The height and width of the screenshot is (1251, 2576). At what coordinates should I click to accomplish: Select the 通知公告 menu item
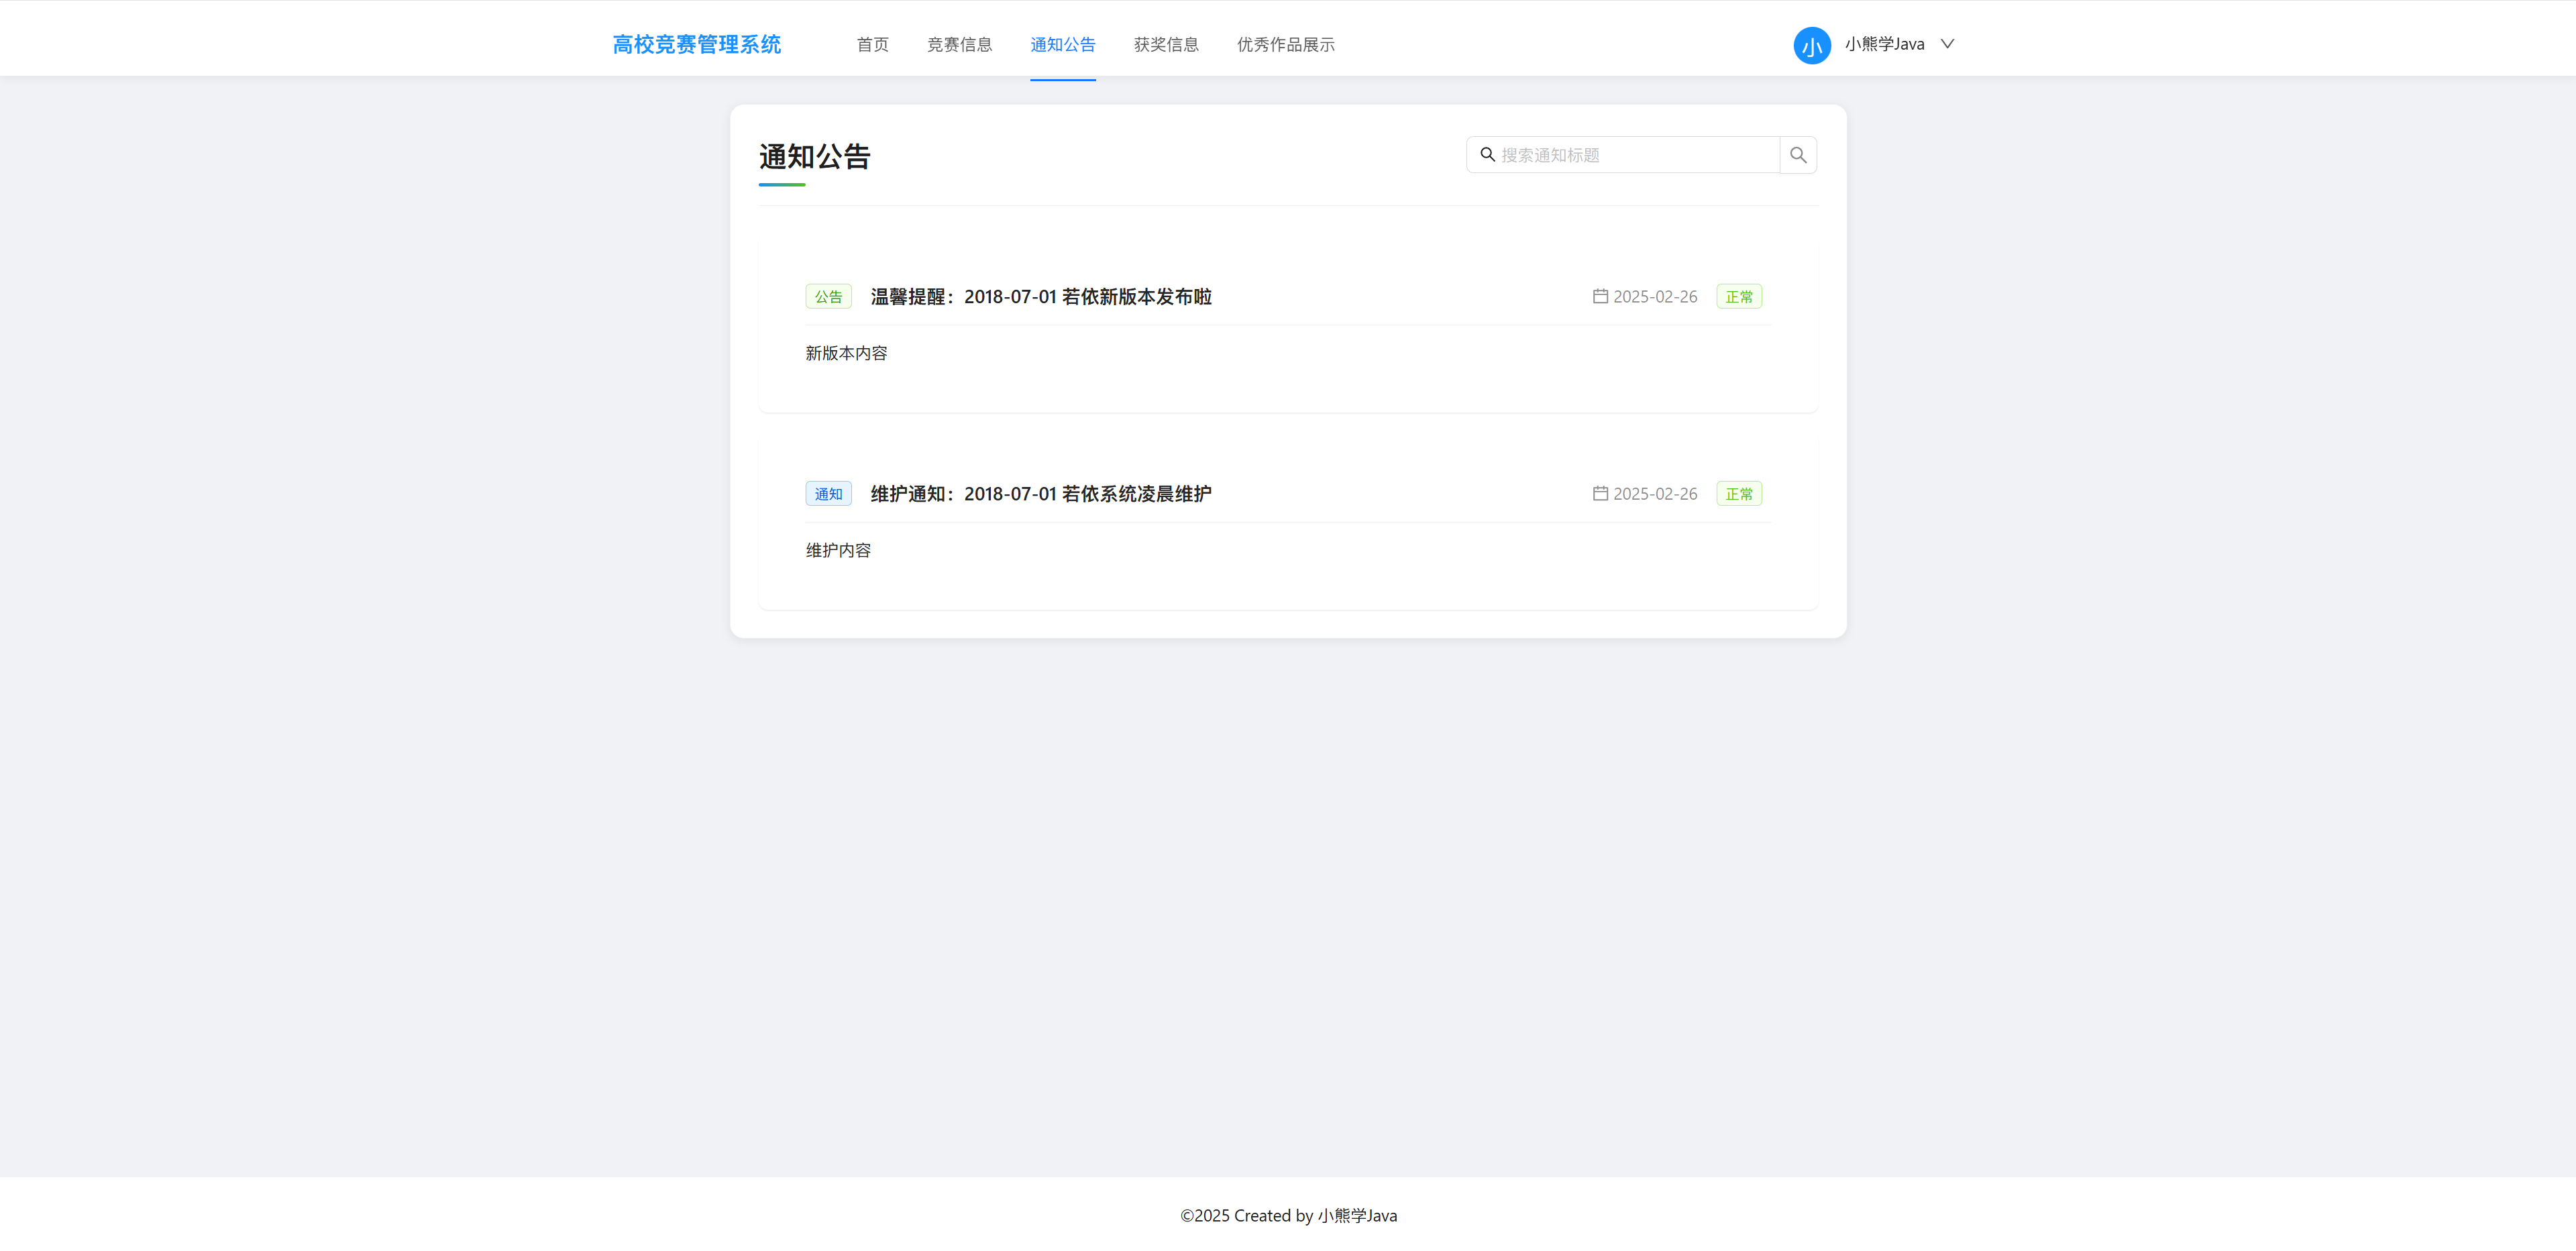pos(1062,44)
